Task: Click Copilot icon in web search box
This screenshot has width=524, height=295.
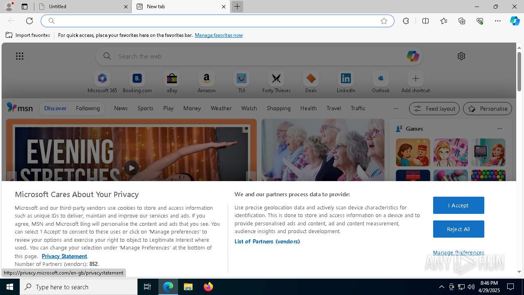Action: (413, 56)
